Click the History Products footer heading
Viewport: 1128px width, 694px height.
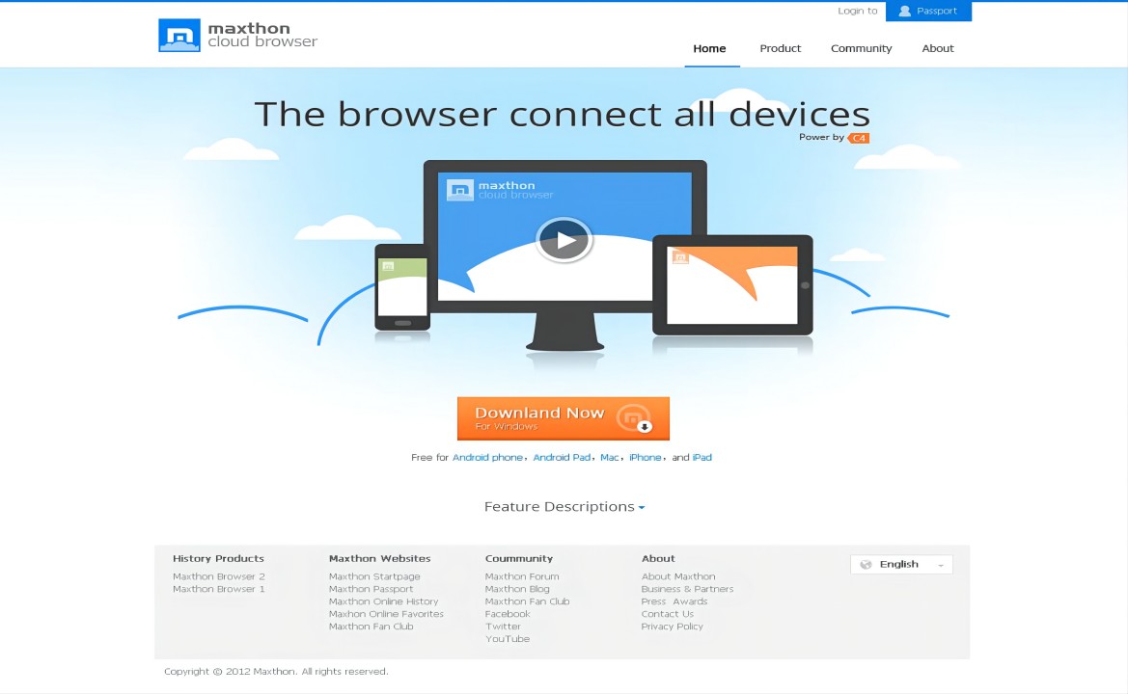(218, 559)
